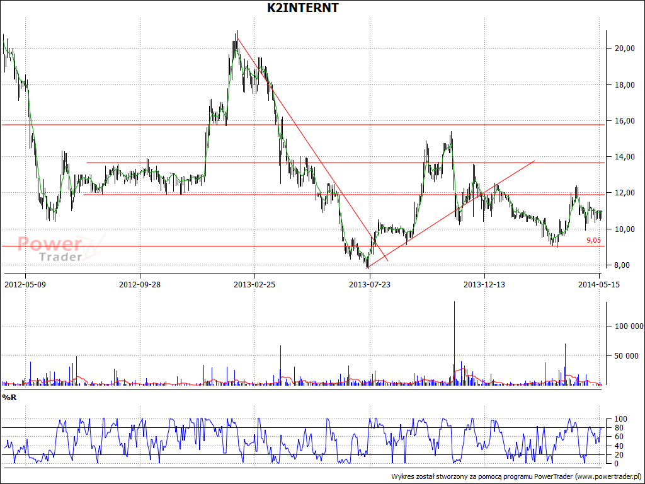
Task: Click the 14,00 price axis label
Action: (624, 157)
